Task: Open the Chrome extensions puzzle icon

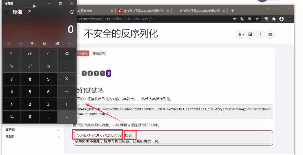Action: pos(274,19)
